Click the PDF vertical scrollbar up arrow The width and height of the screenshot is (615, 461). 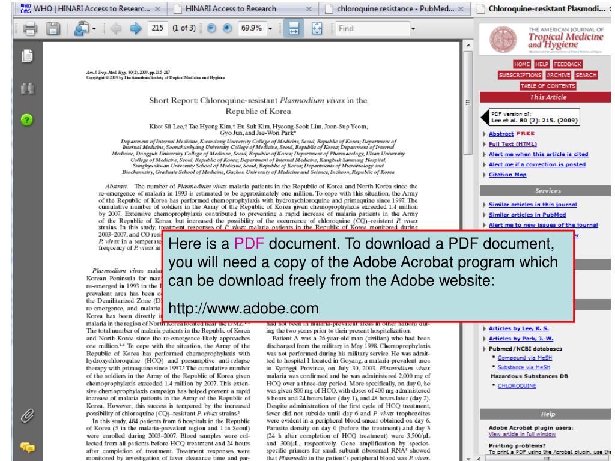468,46
